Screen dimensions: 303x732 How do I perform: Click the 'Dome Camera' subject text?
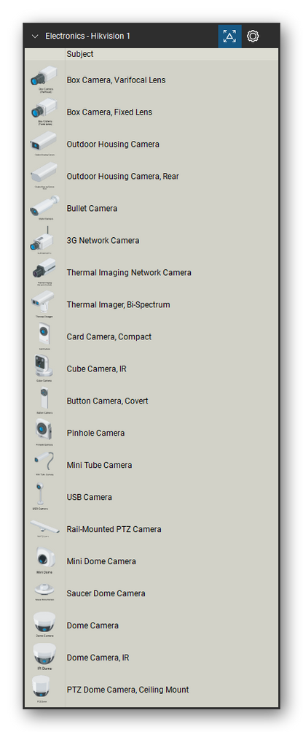(x=93, y=625)
